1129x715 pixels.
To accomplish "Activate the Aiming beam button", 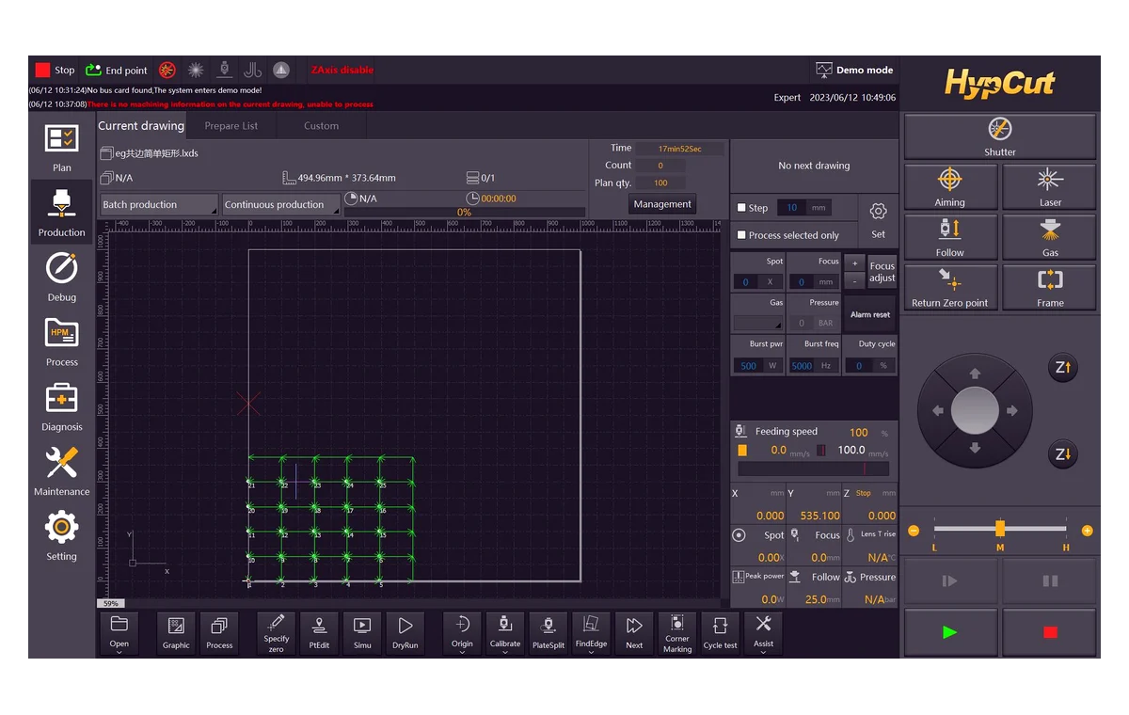I will click(950, 186).
